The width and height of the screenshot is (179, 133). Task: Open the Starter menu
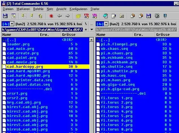coord(95,9)
